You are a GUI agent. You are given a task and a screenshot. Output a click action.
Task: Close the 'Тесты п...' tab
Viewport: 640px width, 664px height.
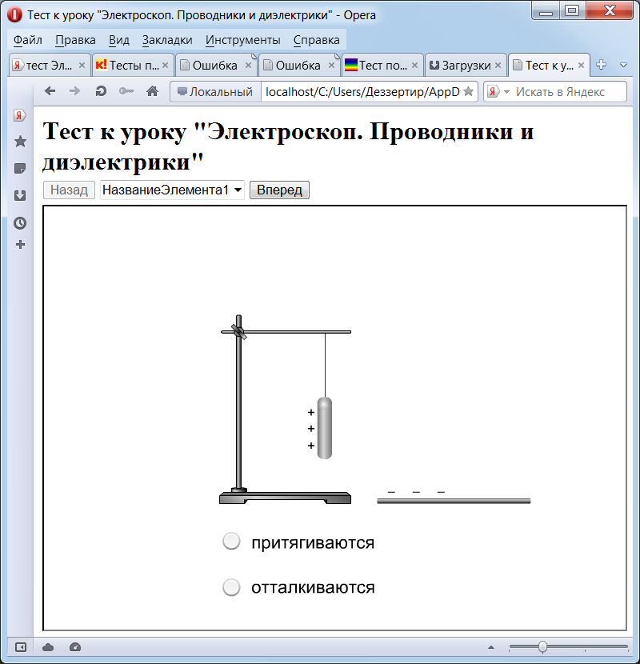click(x=165, y=66)
